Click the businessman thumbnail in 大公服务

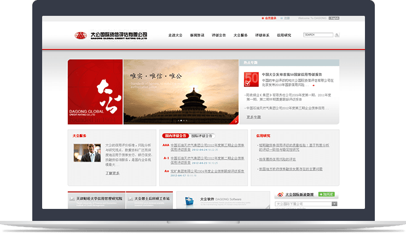[88, 153]
